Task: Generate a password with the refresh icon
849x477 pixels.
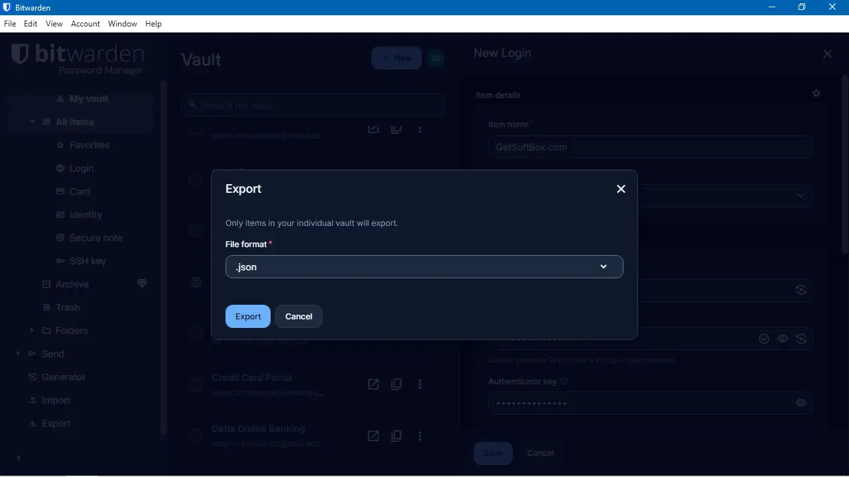Action: click(801, 339)
